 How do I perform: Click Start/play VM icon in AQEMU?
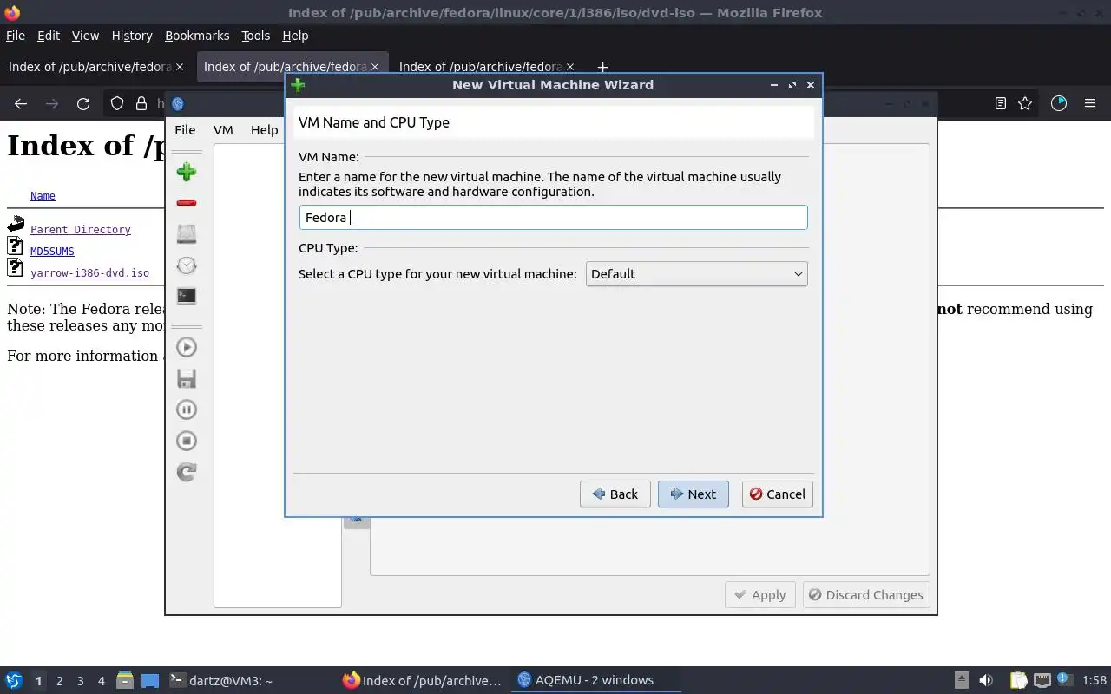click(186, 347)
